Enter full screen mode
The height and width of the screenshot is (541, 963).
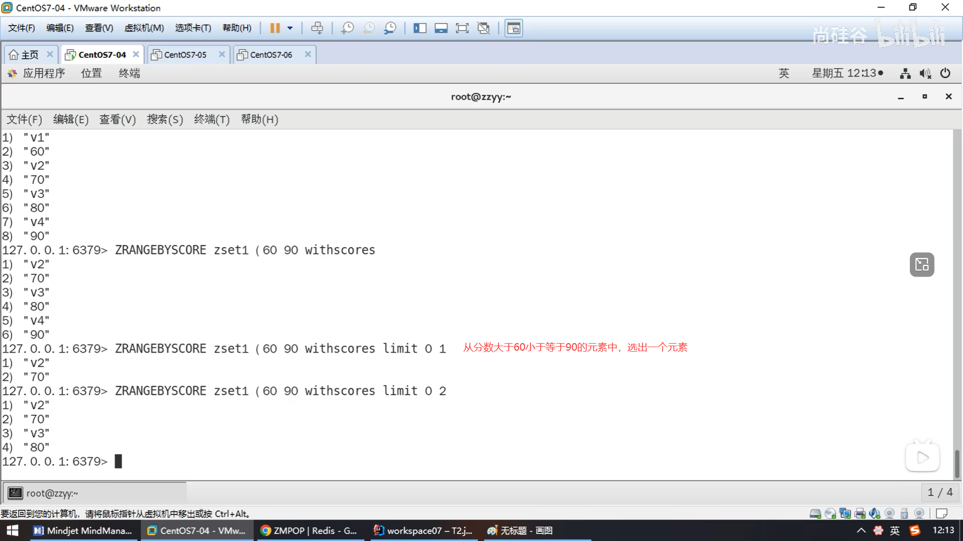(x=462, y=28)
